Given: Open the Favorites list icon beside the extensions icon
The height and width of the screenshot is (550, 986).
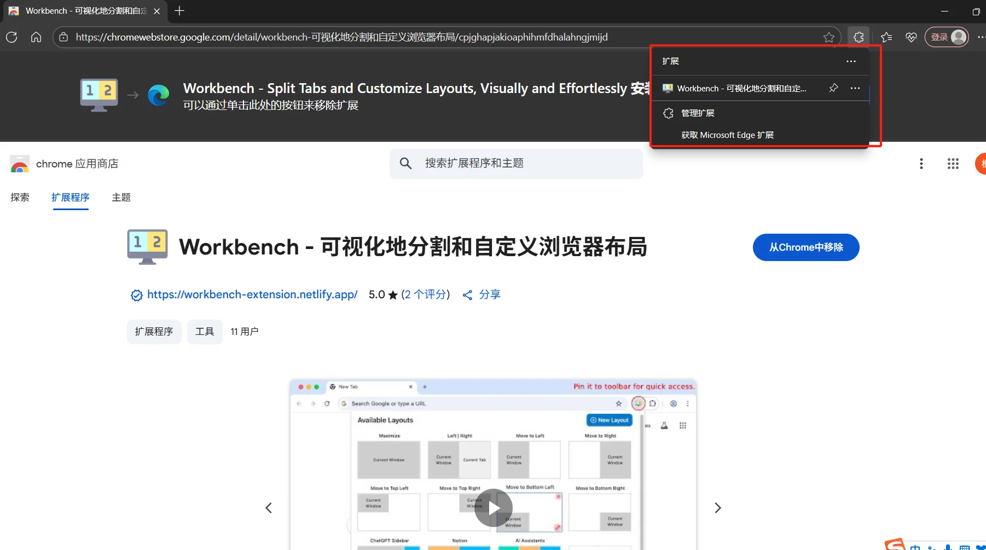Looking at the screenshot, I should (x=885, y=37).
